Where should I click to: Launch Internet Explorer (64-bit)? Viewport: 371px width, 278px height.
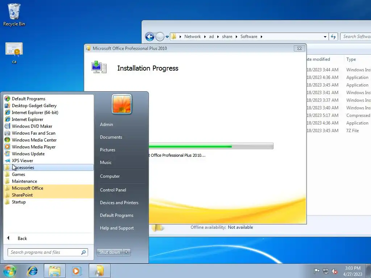[35, 113]
